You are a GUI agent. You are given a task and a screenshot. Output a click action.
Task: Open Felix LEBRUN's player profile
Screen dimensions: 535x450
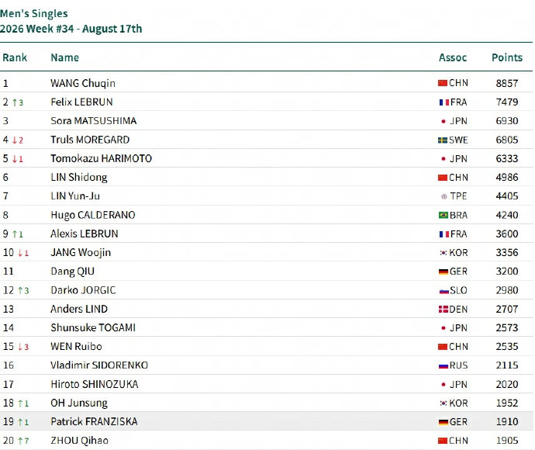[81, 102]
